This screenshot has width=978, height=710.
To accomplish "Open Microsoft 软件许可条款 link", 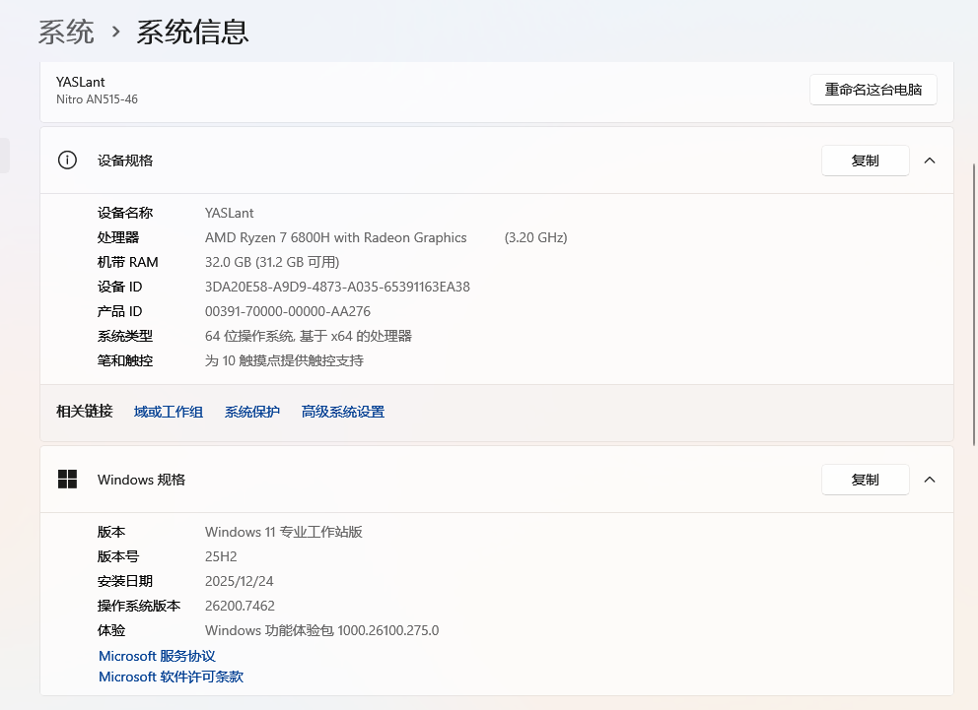I will pyautogui.click(x=171, y=677).
